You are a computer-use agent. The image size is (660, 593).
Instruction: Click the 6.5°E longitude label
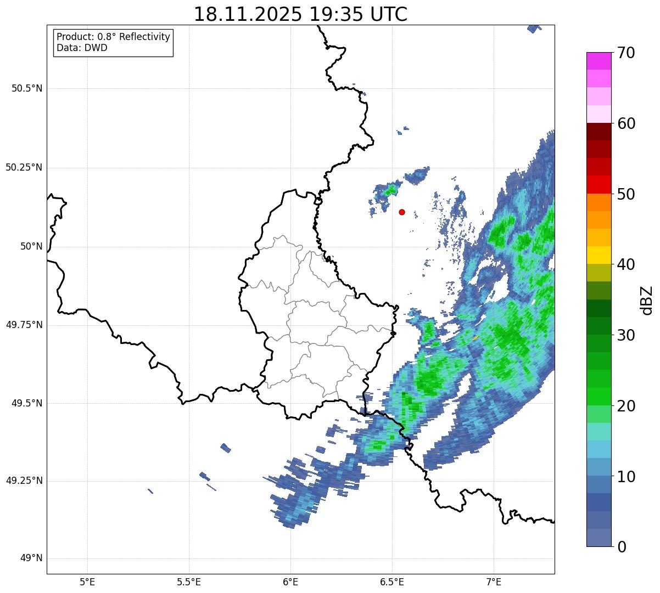392,581
